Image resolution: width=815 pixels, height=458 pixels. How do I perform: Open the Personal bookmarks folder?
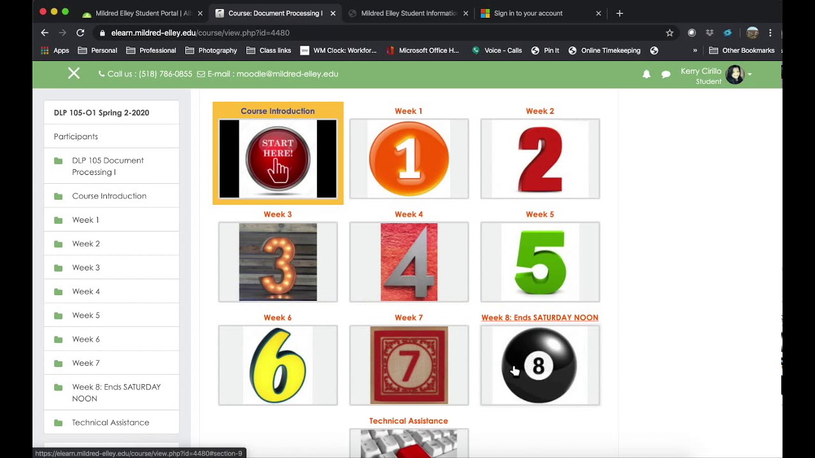[x=97, y=50]
